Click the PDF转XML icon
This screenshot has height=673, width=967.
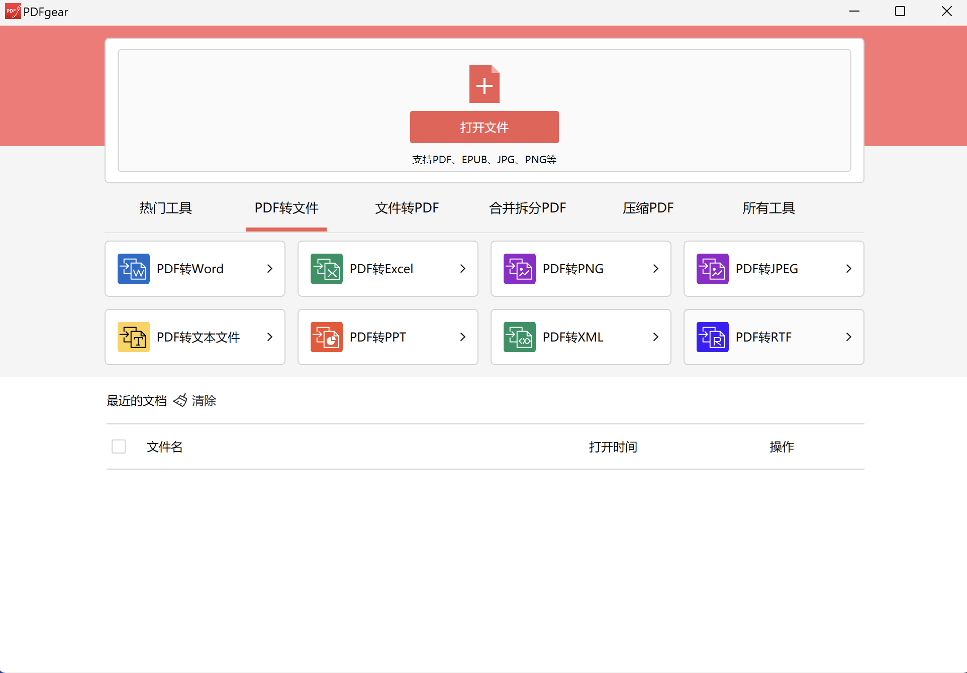[519, 337]
